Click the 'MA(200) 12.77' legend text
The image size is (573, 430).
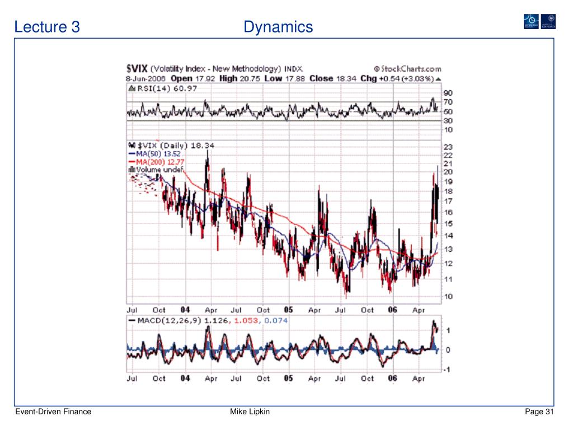click(x=160, y=162)
